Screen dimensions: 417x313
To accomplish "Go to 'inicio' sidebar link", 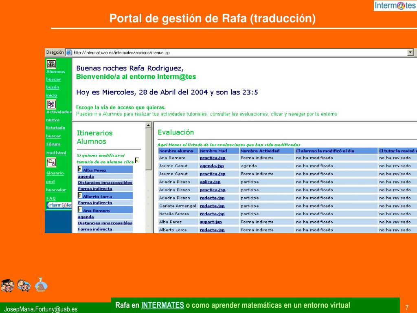I will tap(52, 95).
